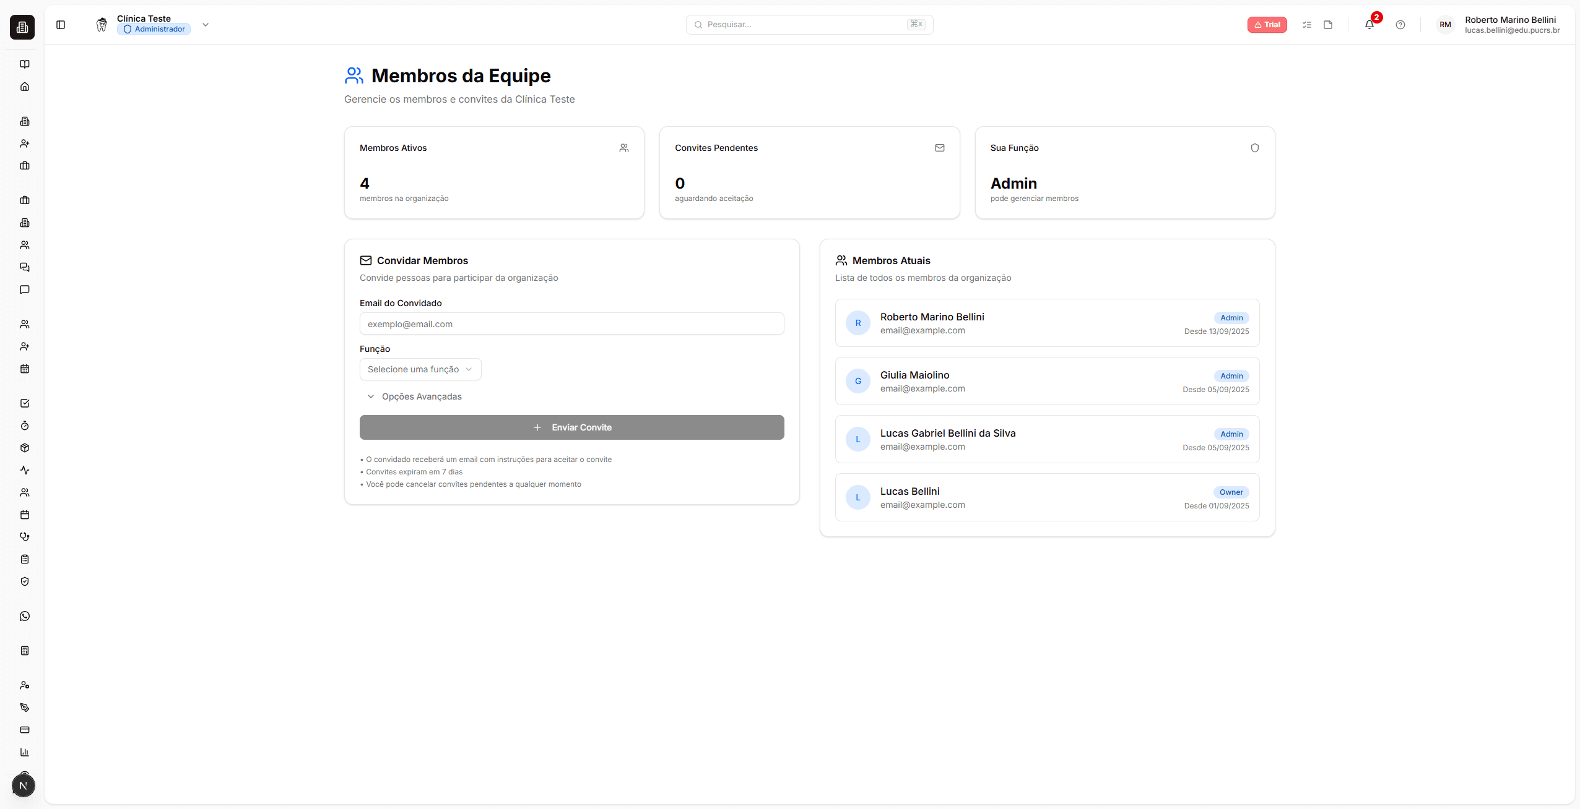This screenshot has height=809, width=1580.
Task: Click the help question mark icon
Action: [x=1400, y=25]
